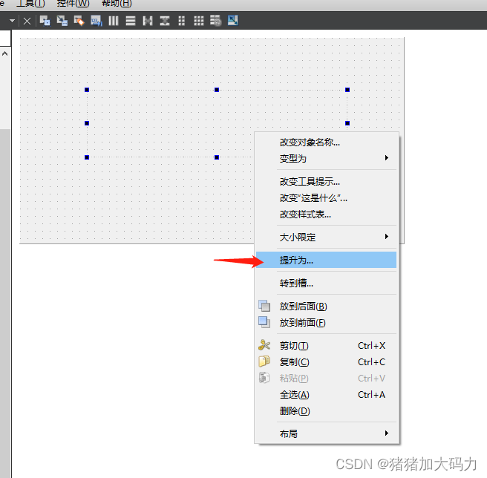The image size is (487, 478).
Task: Open the 工具(T) menu
Action: pyautogui.click(x=30, y=3)
